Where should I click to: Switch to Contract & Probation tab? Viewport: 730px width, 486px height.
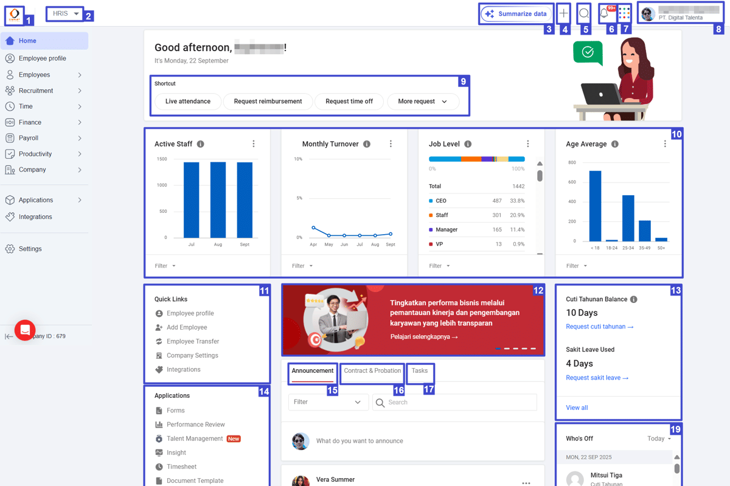[x=372, y=371]
